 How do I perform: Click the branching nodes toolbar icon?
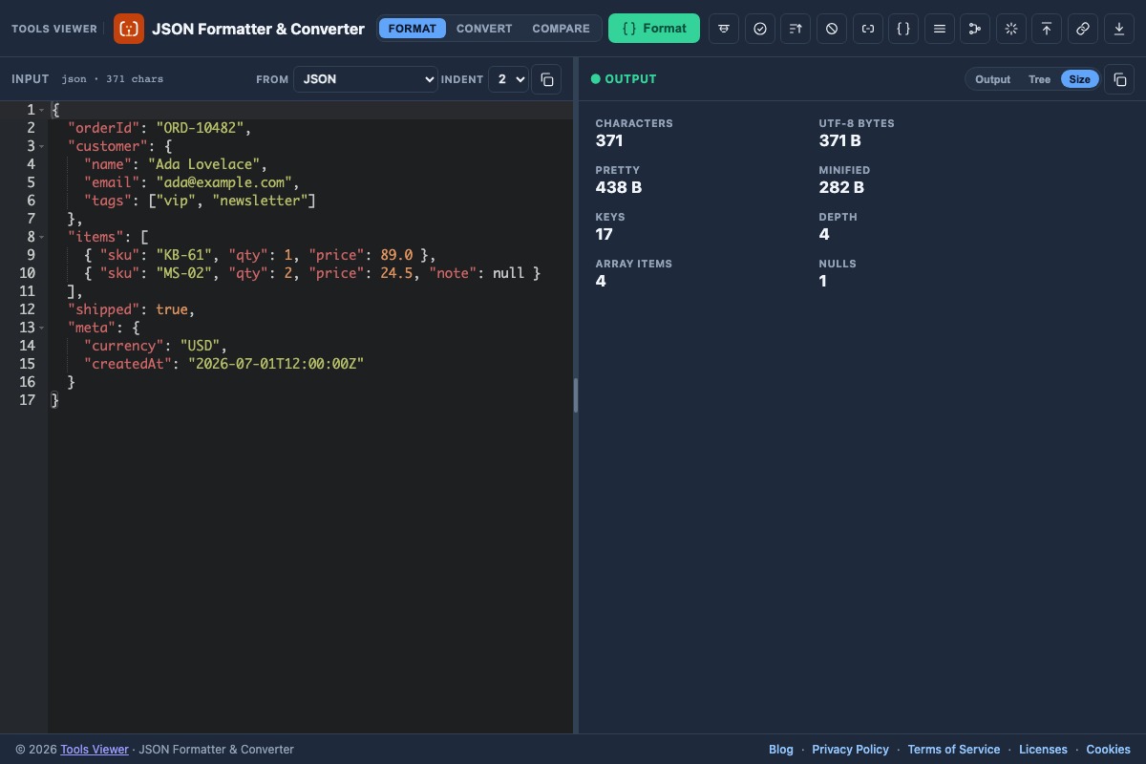975,29
